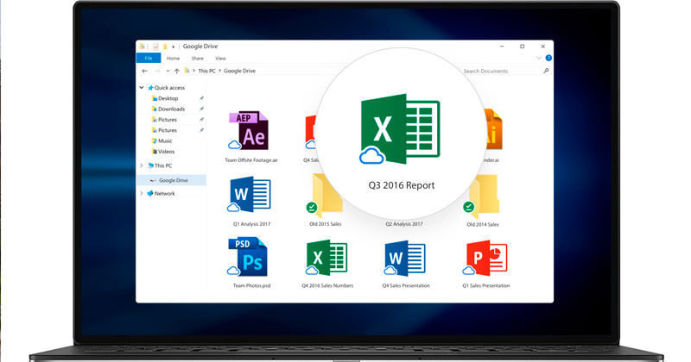Open the Old 2014 Sales folder
The width and height of the screenshot is (691, 362).
point(483,197)
